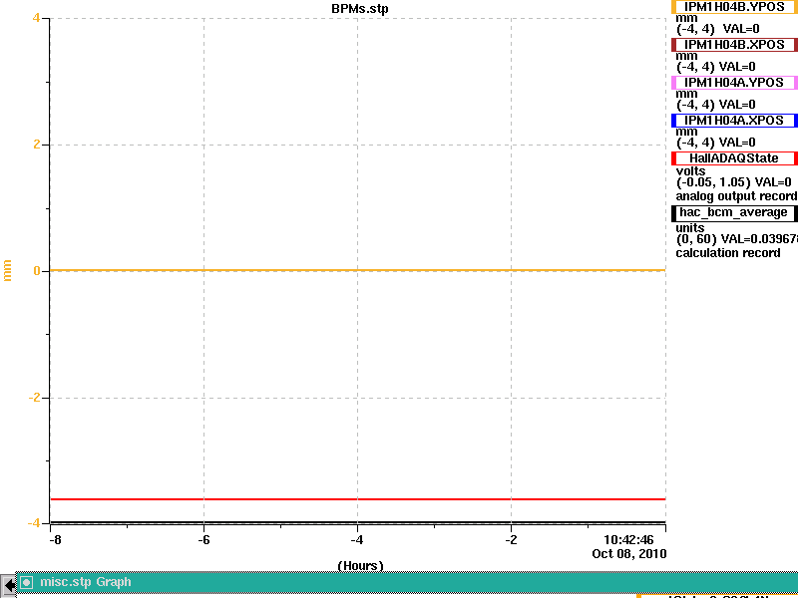Click the y-axis tick label 4
Image resolution: width=798 pixels, height=598 pixels.
click(x=36, y=18)
